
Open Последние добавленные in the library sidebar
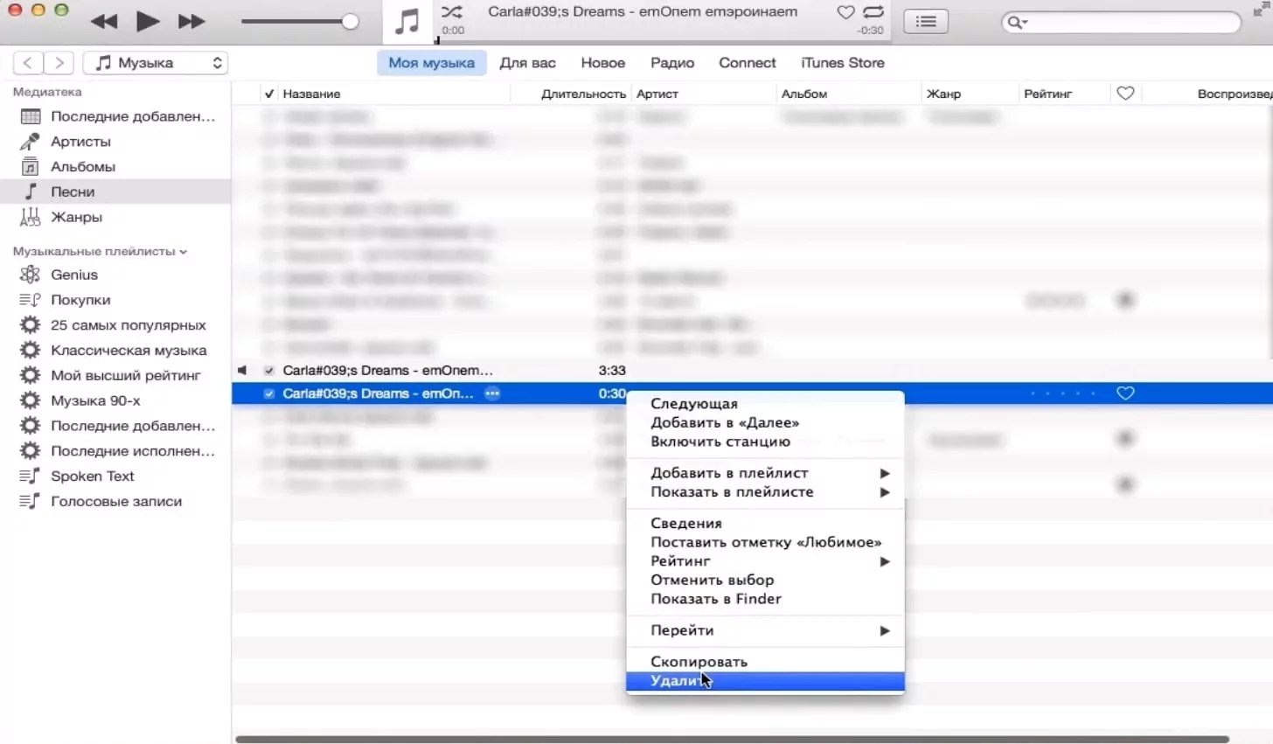[115, 116]
